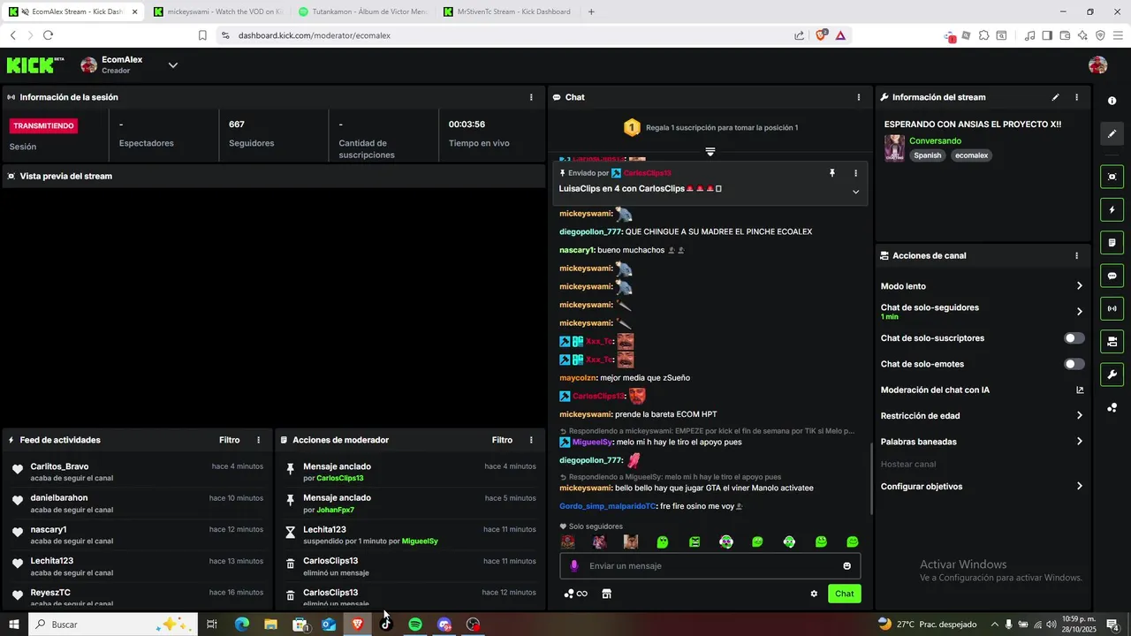Viewport: 1131px width, 636px height.
Task: Open the Conversando category thumbnail
Action: [894, 148]
